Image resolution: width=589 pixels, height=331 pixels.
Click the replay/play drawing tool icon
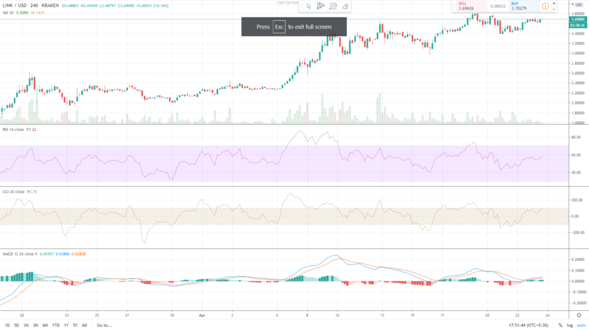(320, 6)
